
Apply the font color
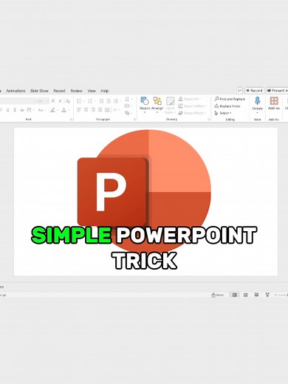65,110
